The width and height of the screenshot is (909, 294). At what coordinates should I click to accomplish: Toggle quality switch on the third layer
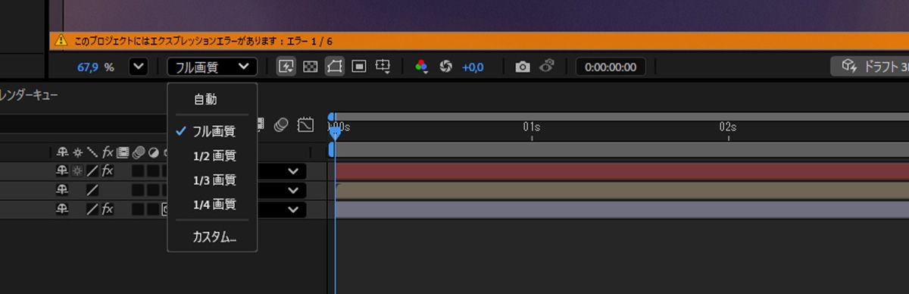point(92,208)
